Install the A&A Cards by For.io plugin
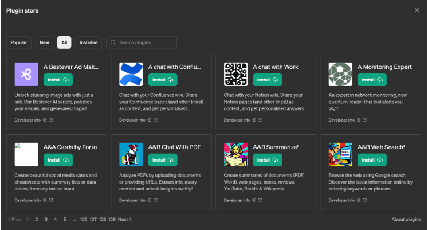This screenshot has width=428, height=230. tap(58, 160)
